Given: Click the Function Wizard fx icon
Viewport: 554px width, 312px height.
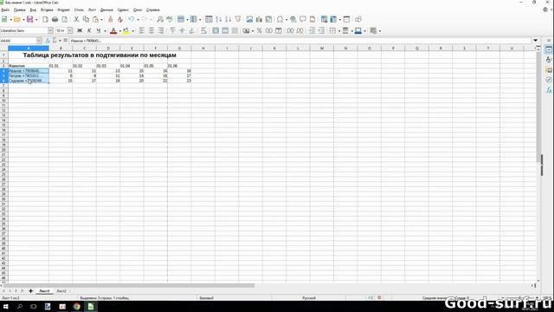Looking at the screenshot, I should click(x=48, y=41).
